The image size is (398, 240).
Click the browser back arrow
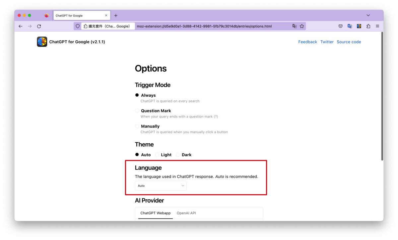click(21, 26)
